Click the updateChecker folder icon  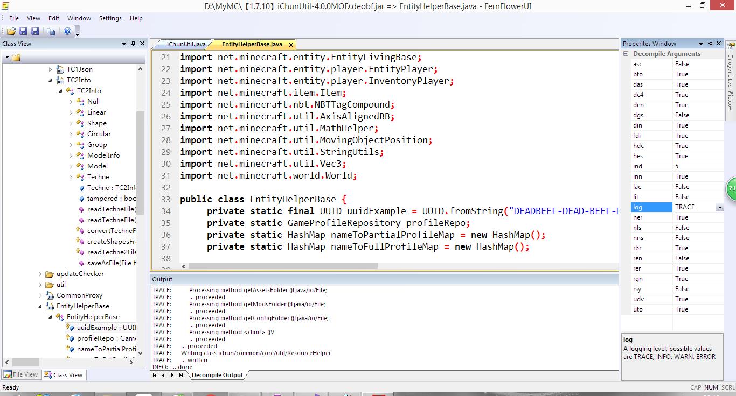pos(50,274)
